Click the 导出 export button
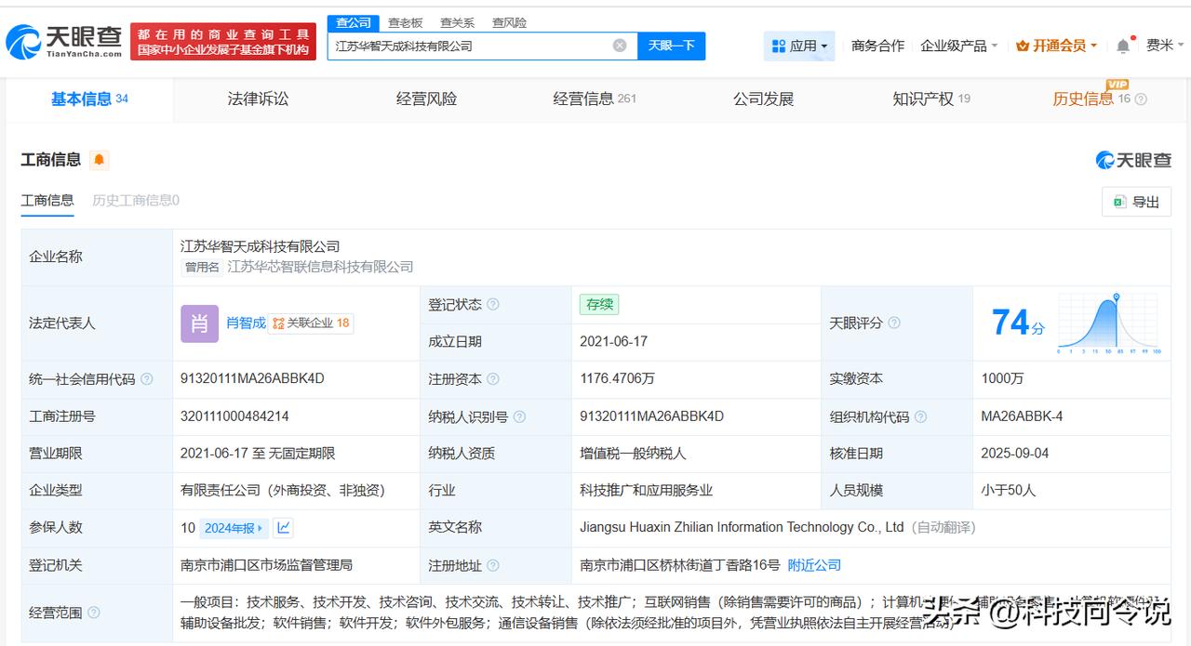This screenshot has width=1191, height=646. [x=1136, y=202]
